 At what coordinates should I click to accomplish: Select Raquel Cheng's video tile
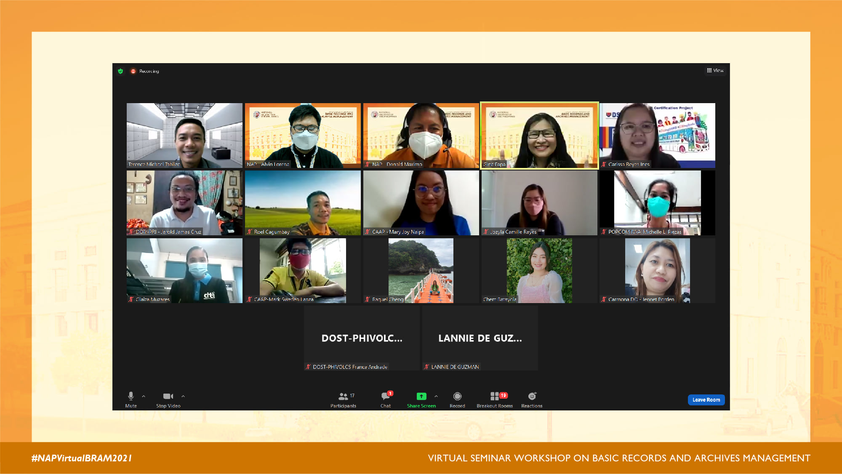click(421, 271)
